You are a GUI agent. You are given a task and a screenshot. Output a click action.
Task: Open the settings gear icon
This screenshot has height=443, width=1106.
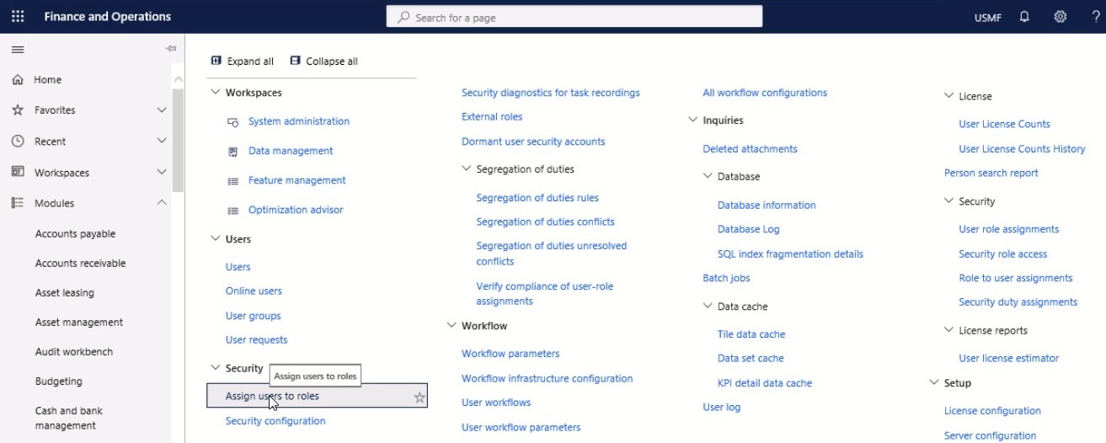(x=1061, y=16)
